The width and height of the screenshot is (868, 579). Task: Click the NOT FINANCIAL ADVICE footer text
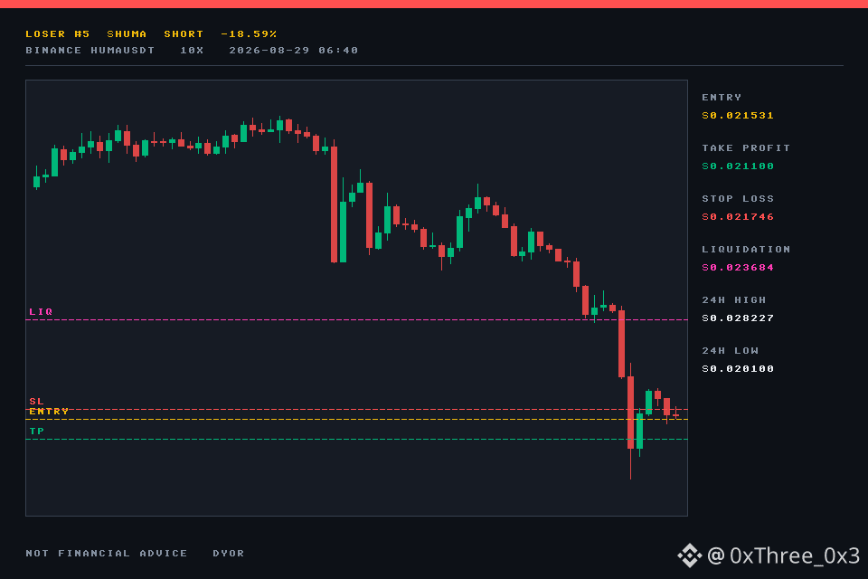coord(107,554)
